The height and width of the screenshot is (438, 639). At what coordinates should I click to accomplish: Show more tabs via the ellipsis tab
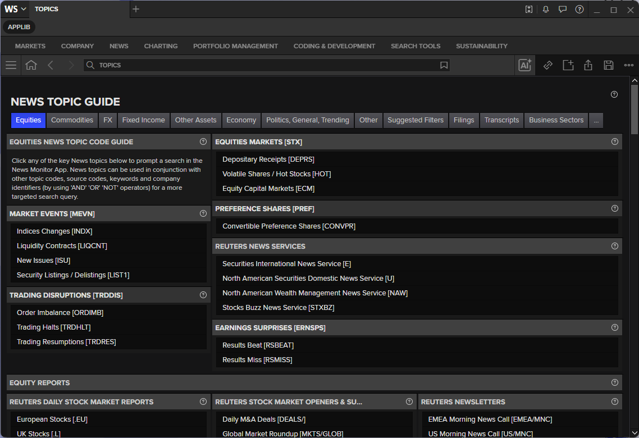596,120
